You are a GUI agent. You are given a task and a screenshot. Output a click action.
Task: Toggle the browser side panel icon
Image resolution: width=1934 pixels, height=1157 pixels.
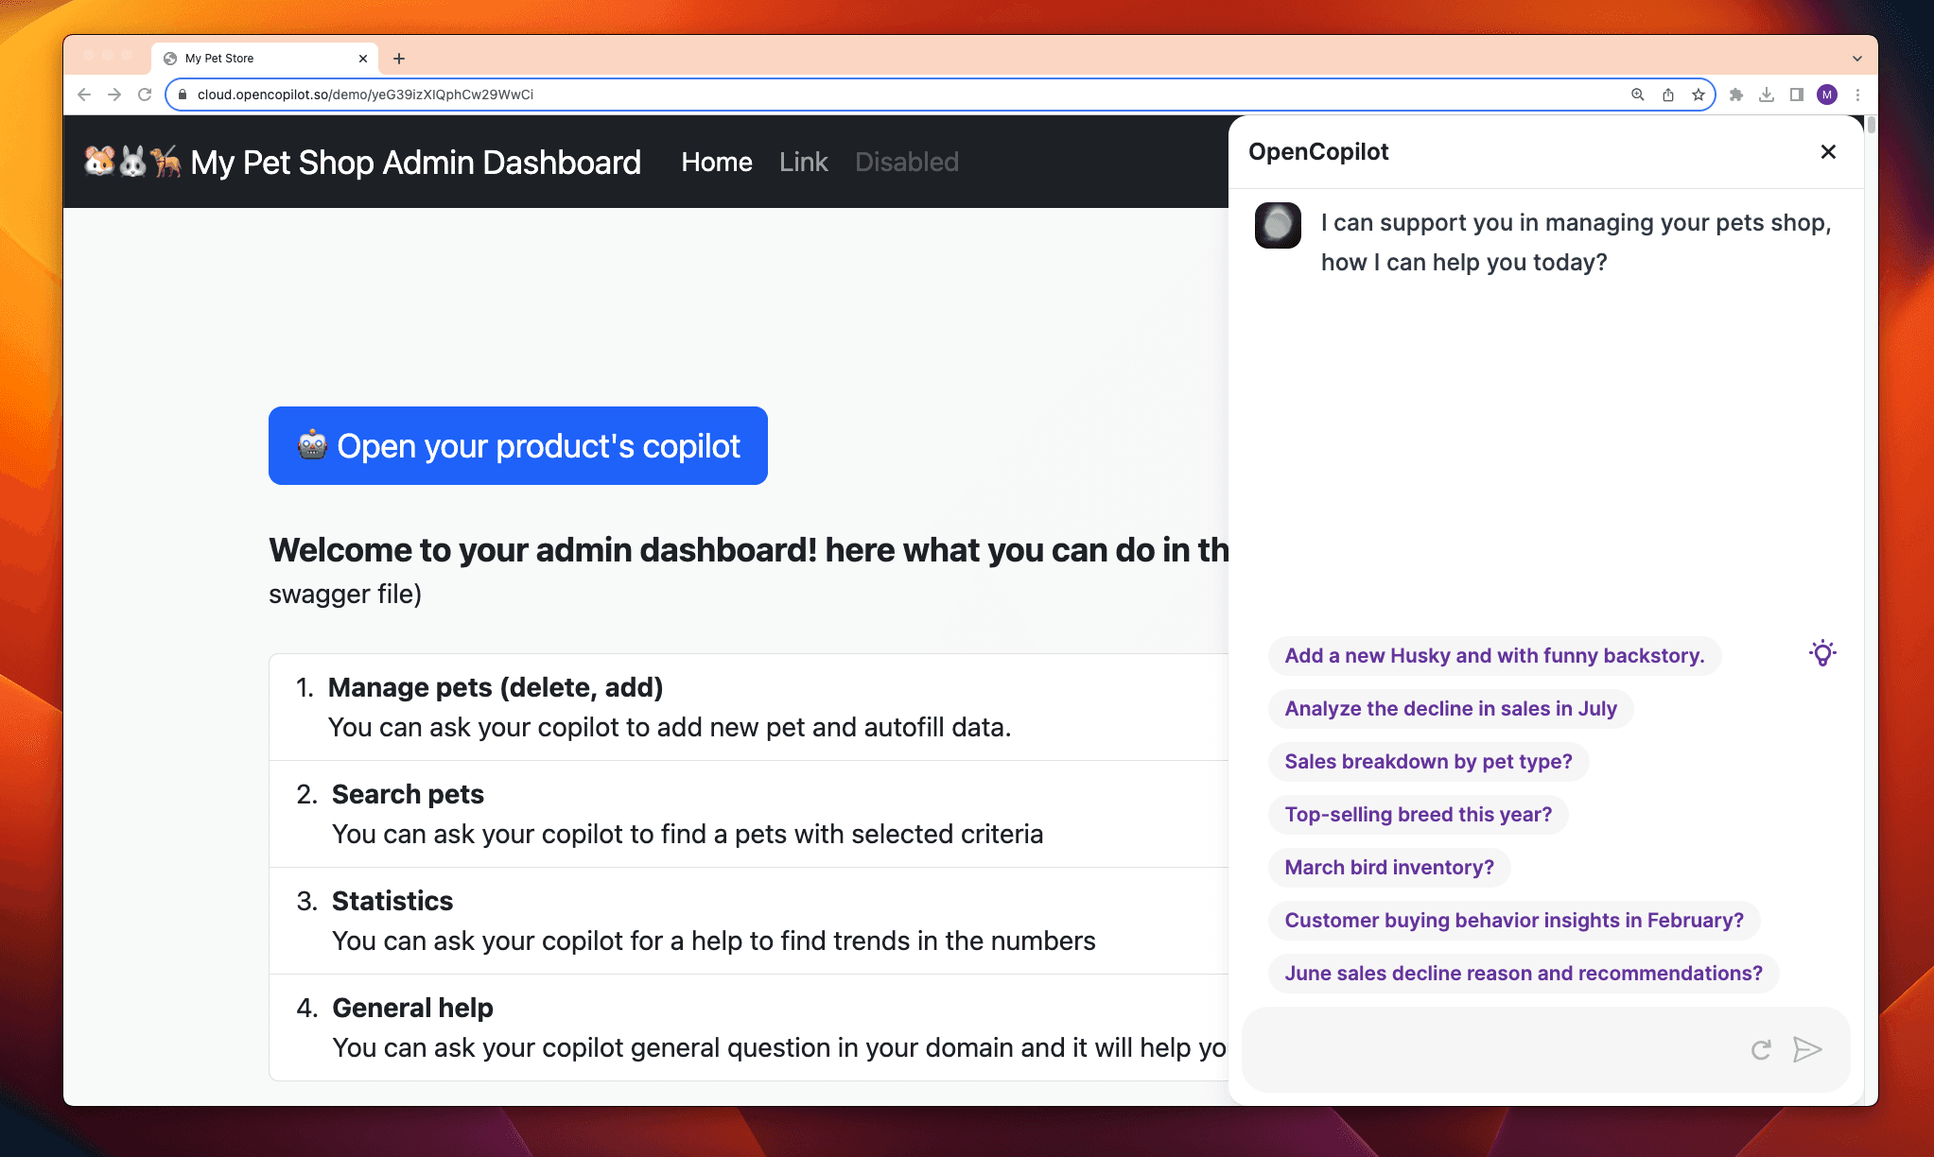(x=1797, y=95)
